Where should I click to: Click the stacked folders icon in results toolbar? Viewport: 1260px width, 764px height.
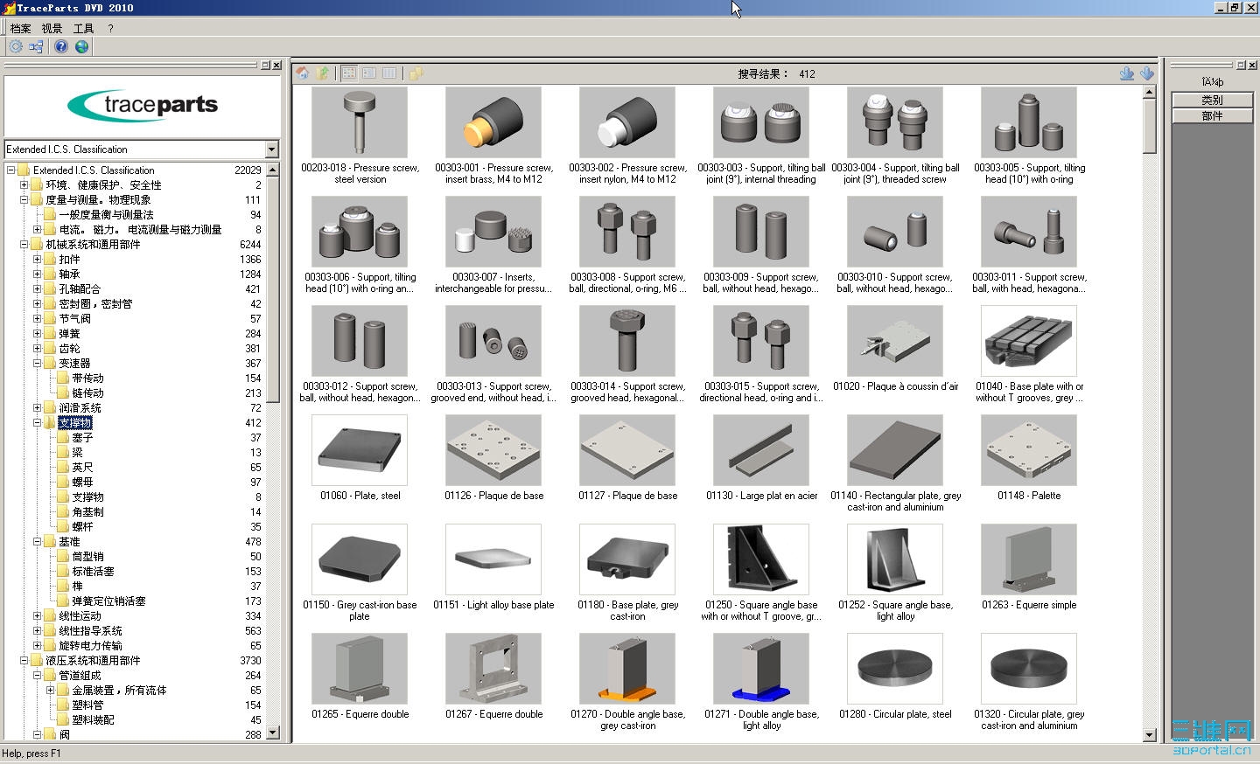tap(416, 73)
